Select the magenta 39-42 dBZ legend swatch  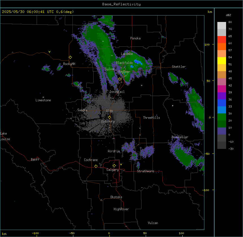222,89
